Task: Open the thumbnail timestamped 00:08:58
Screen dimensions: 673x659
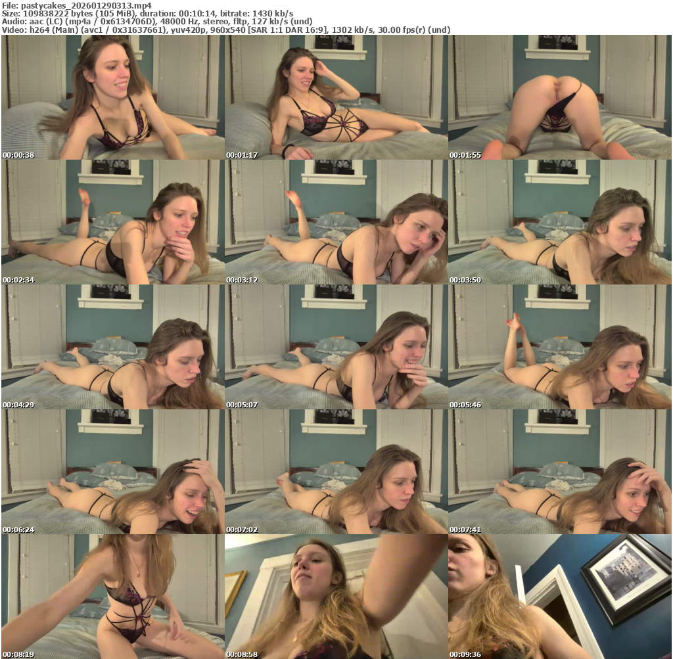Action: click(x=336, y=597)
